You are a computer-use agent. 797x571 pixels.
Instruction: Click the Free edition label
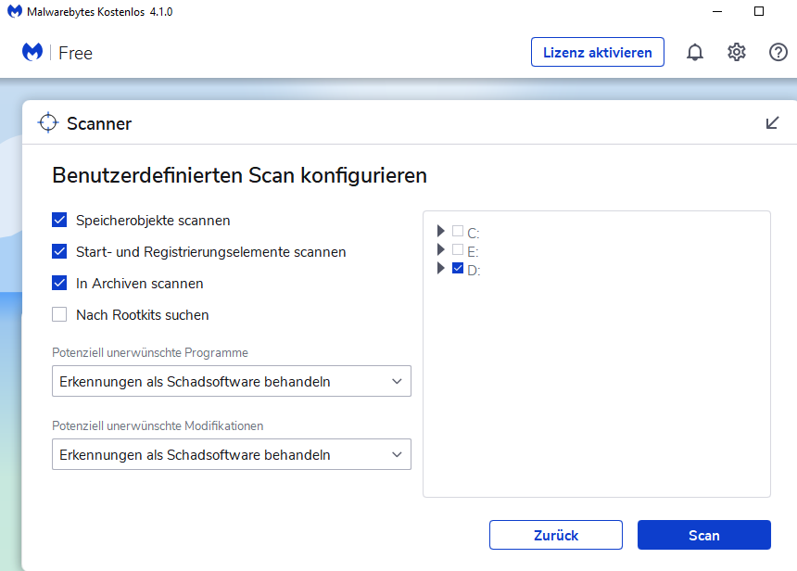point(75,53)
